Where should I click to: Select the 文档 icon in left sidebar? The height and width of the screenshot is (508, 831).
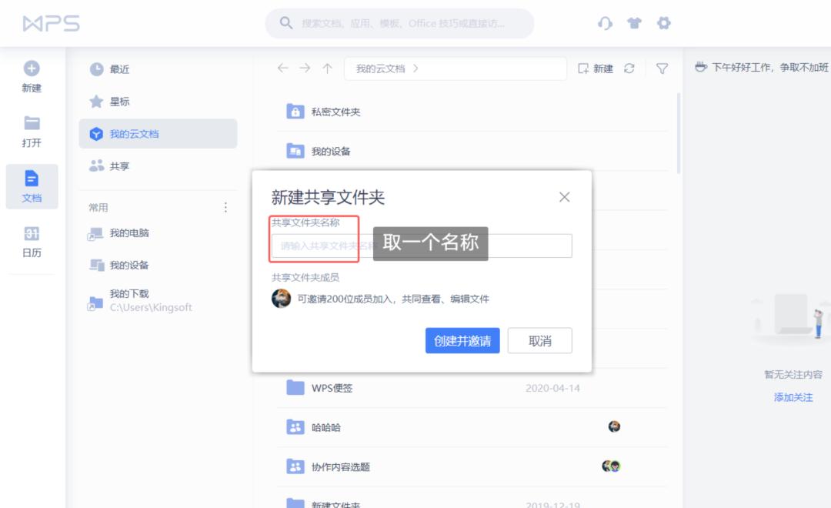31,181
